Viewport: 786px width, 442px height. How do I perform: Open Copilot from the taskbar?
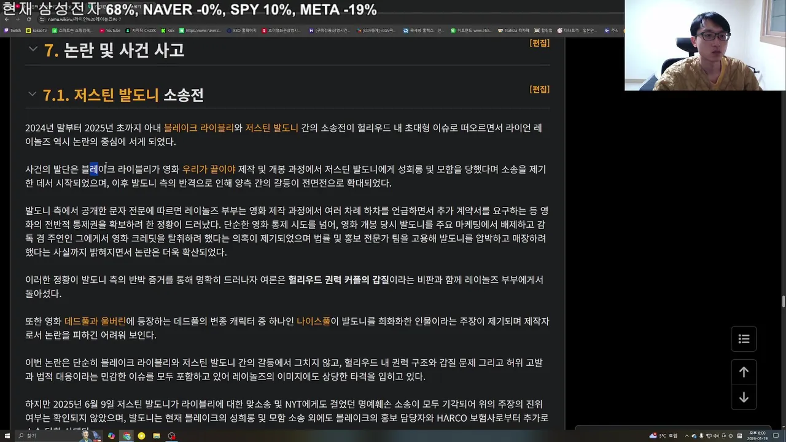(111, 436)
